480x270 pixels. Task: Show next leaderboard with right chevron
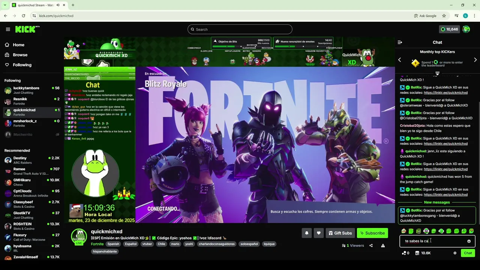[x=475, y=60]
